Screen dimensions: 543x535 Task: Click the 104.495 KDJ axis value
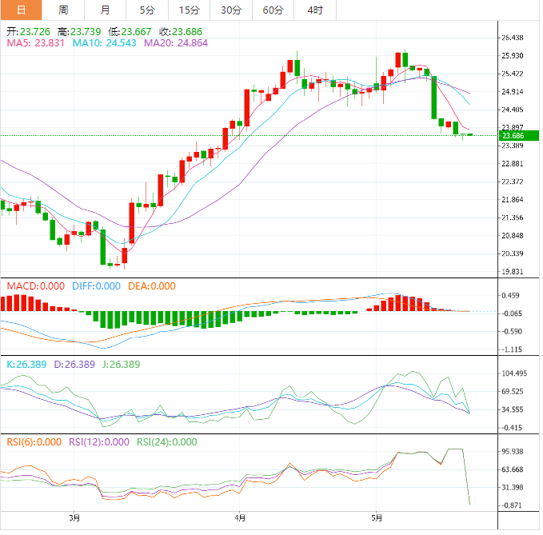tap(514, 373)
